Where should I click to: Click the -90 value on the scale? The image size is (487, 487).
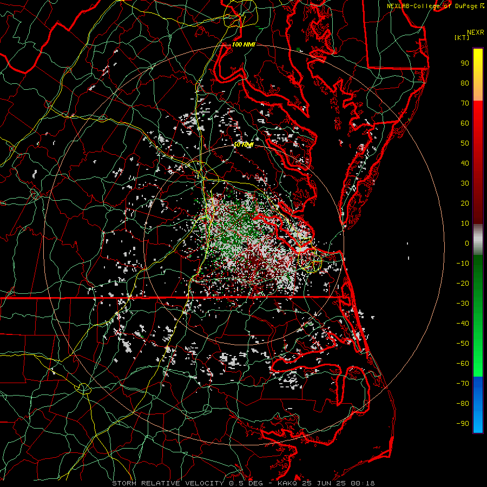click(x=463, y=424)
